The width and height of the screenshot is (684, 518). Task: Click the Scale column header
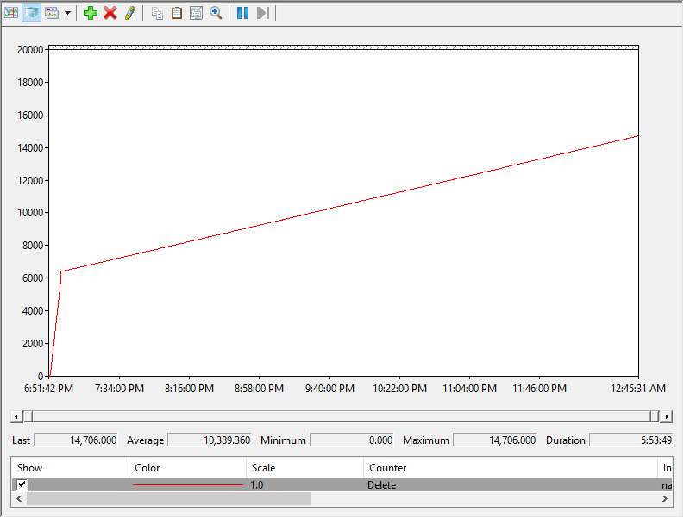coord(264,468)
